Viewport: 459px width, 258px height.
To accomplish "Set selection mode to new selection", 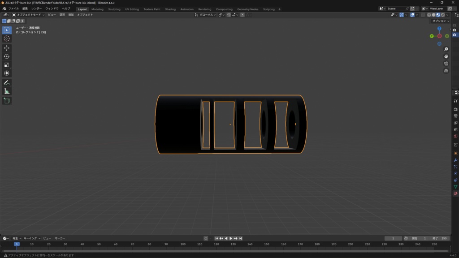I will [4, 21].
